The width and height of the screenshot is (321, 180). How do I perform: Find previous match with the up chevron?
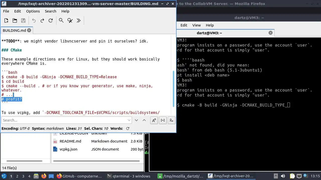pyautogui.click(x=144, y=120)
